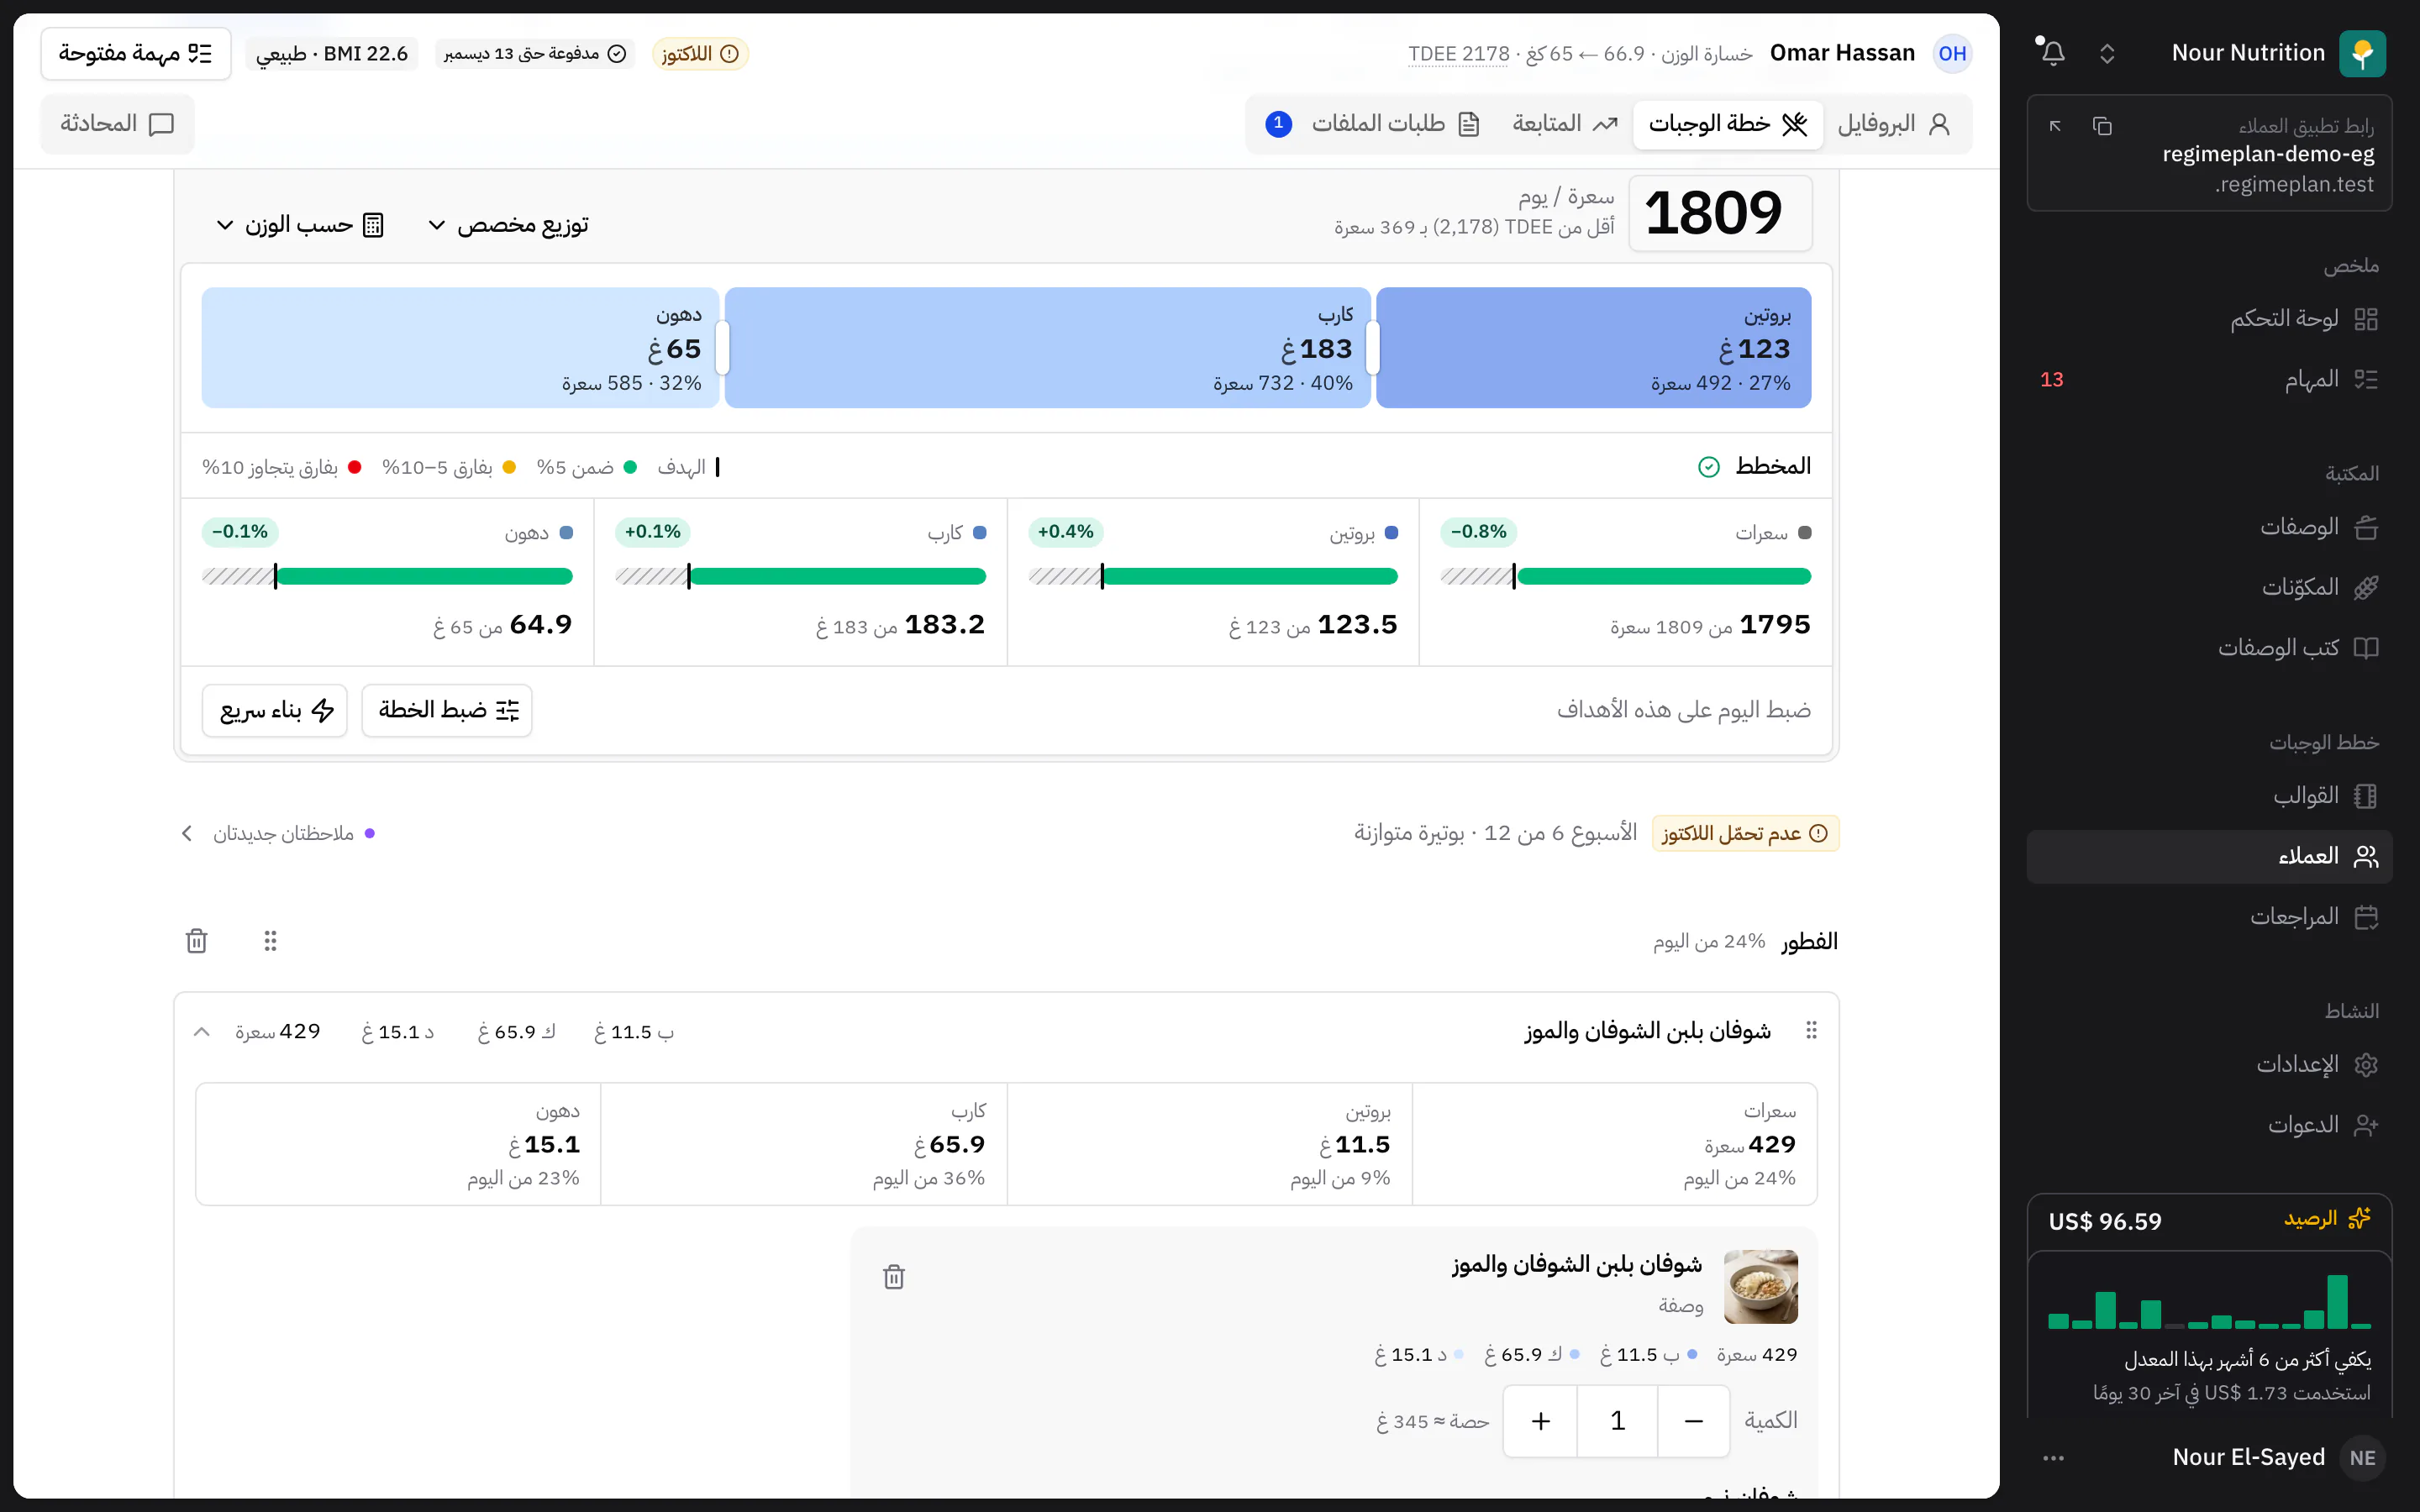The height and width of the screenshot is (1512, 2420).
Task: Collapse the شوفان بلبن recipe details
Action: click(x=202, y=1031)
